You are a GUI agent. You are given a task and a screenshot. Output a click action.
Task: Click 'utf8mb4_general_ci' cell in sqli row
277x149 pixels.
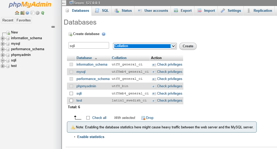130,93
